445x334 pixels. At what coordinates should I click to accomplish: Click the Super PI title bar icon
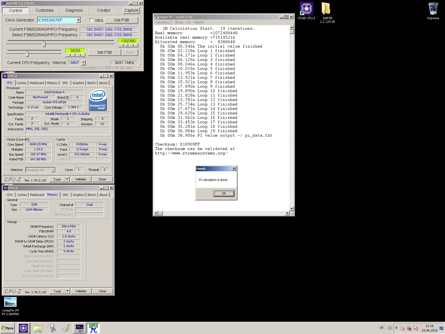pos(156,17)
